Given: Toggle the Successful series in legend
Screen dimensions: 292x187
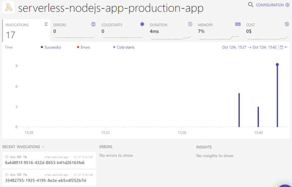Looking at the screenshot, I should click(51, 47).
